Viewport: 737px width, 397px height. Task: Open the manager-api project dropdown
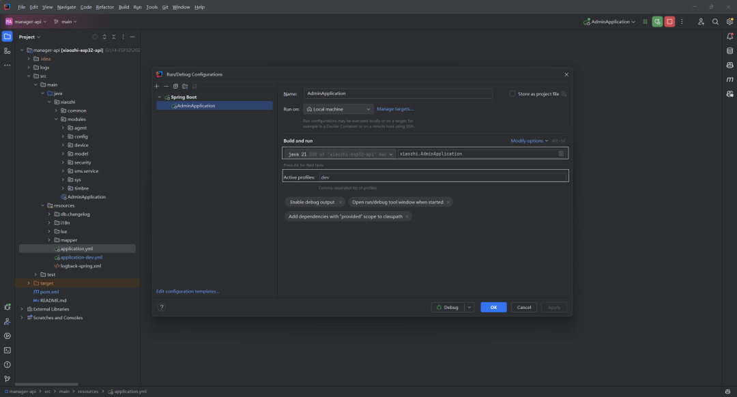pyautogui.click(x=26, y=22)
